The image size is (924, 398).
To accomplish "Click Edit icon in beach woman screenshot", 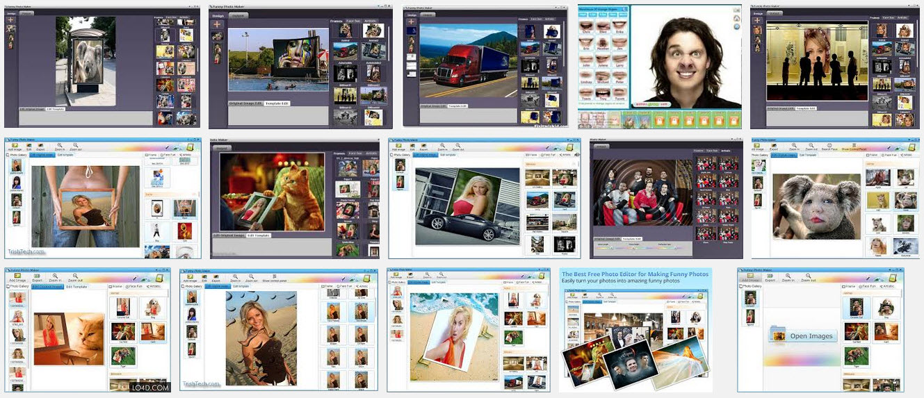I will pos(205,279).
